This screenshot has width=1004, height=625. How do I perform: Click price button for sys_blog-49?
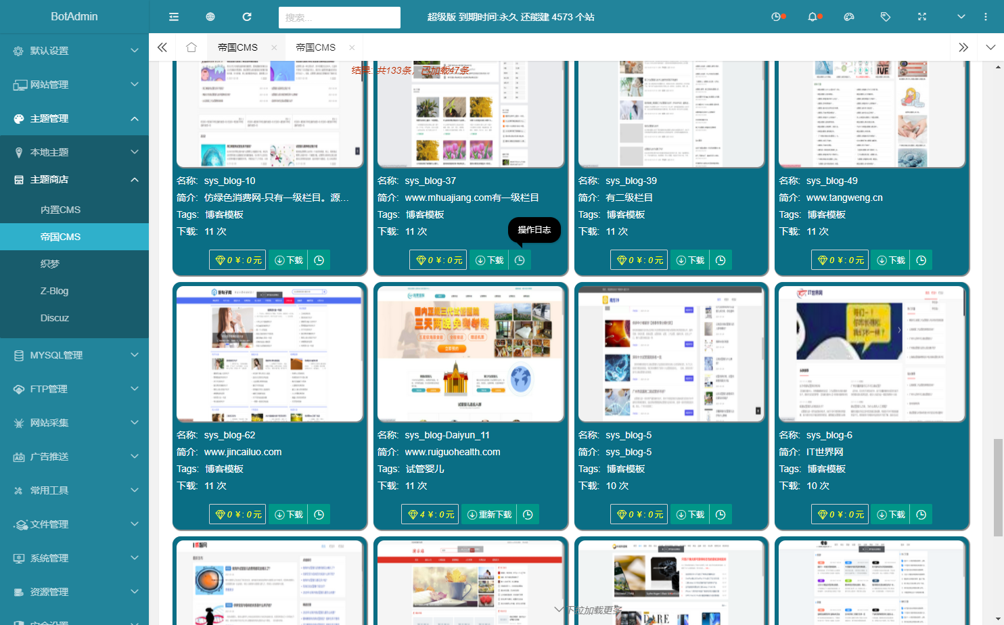click(840, 260)
